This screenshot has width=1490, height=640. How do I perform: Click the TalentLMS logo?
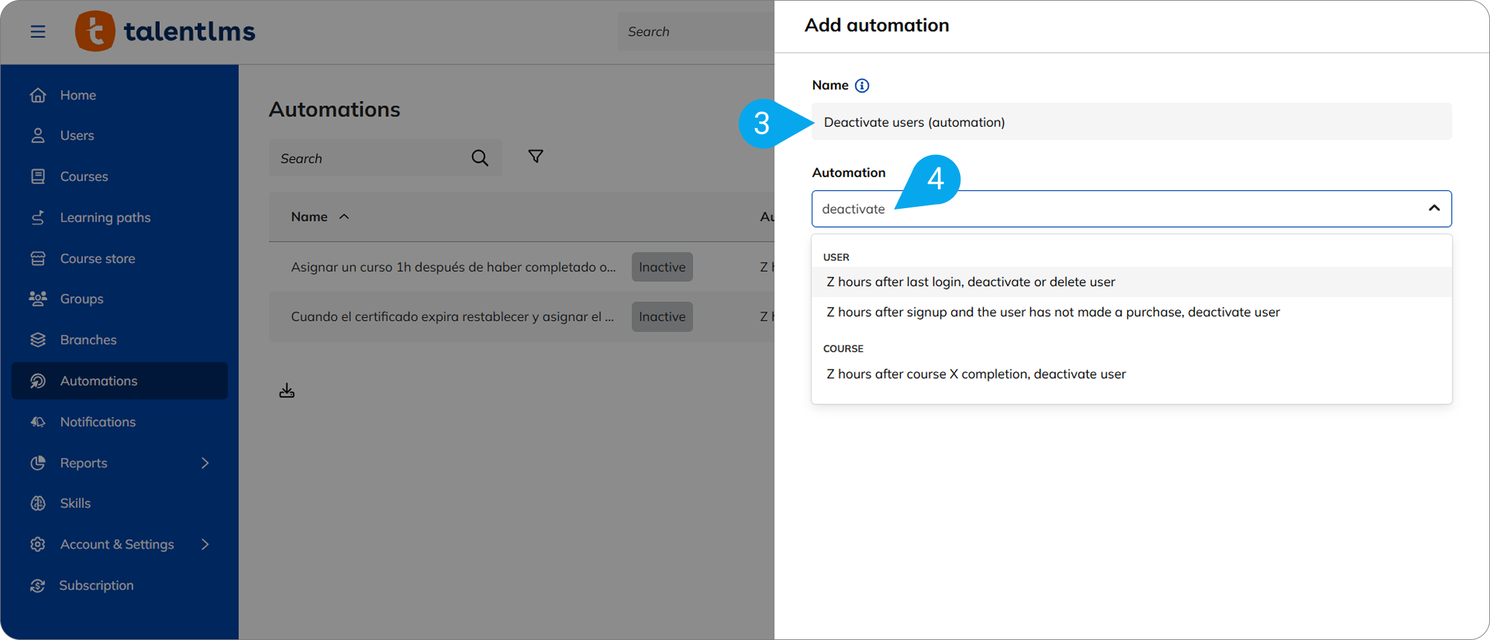[x=165, y=31]
